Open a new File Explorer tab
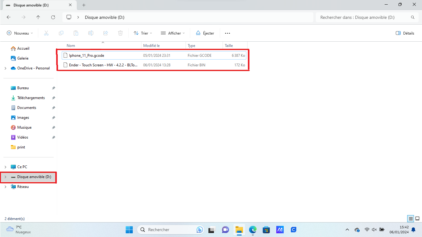Image resolution: width=422 pixels, height=237 pixels. (84, 5)
